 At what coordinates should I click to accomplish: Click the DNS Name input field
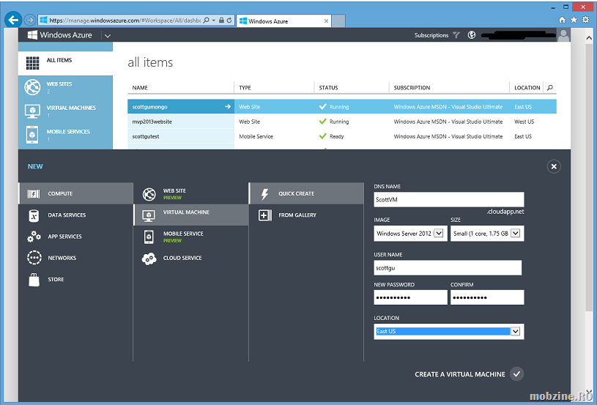448,199
